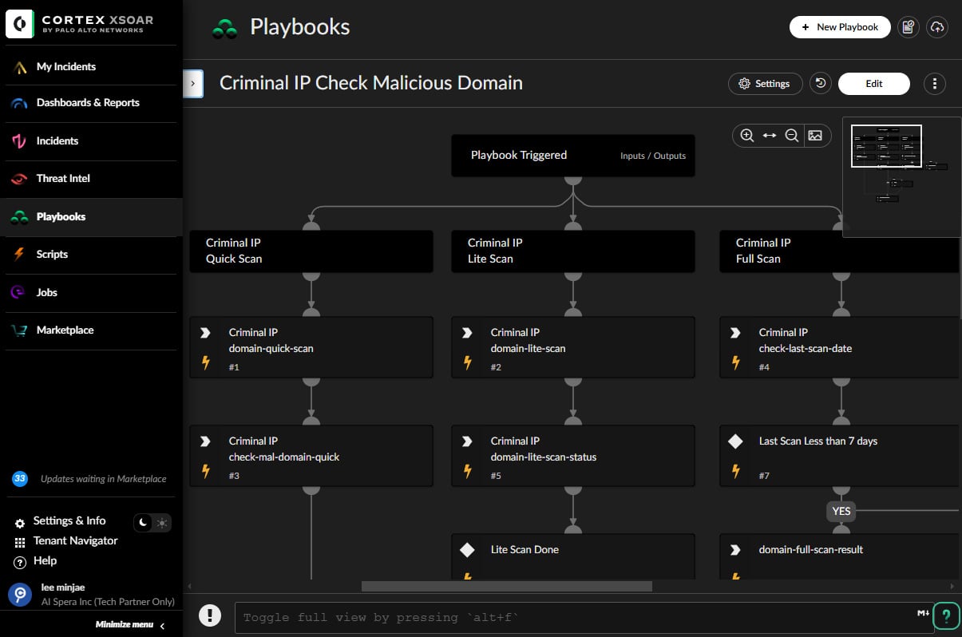962x637 pixels.
Task: Export the playbook as an image
Action: click(816, 135)
